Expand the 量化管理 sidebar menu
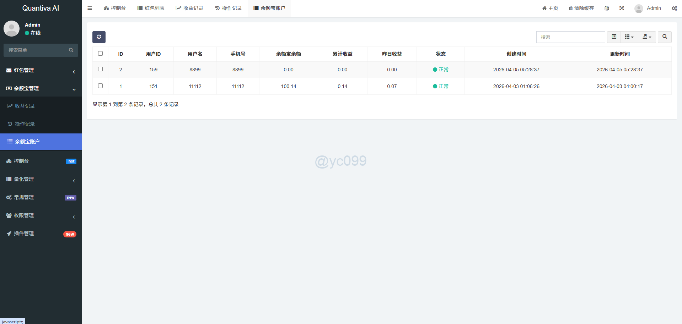This screenshot has height=324, width=682. pos(41,179)
